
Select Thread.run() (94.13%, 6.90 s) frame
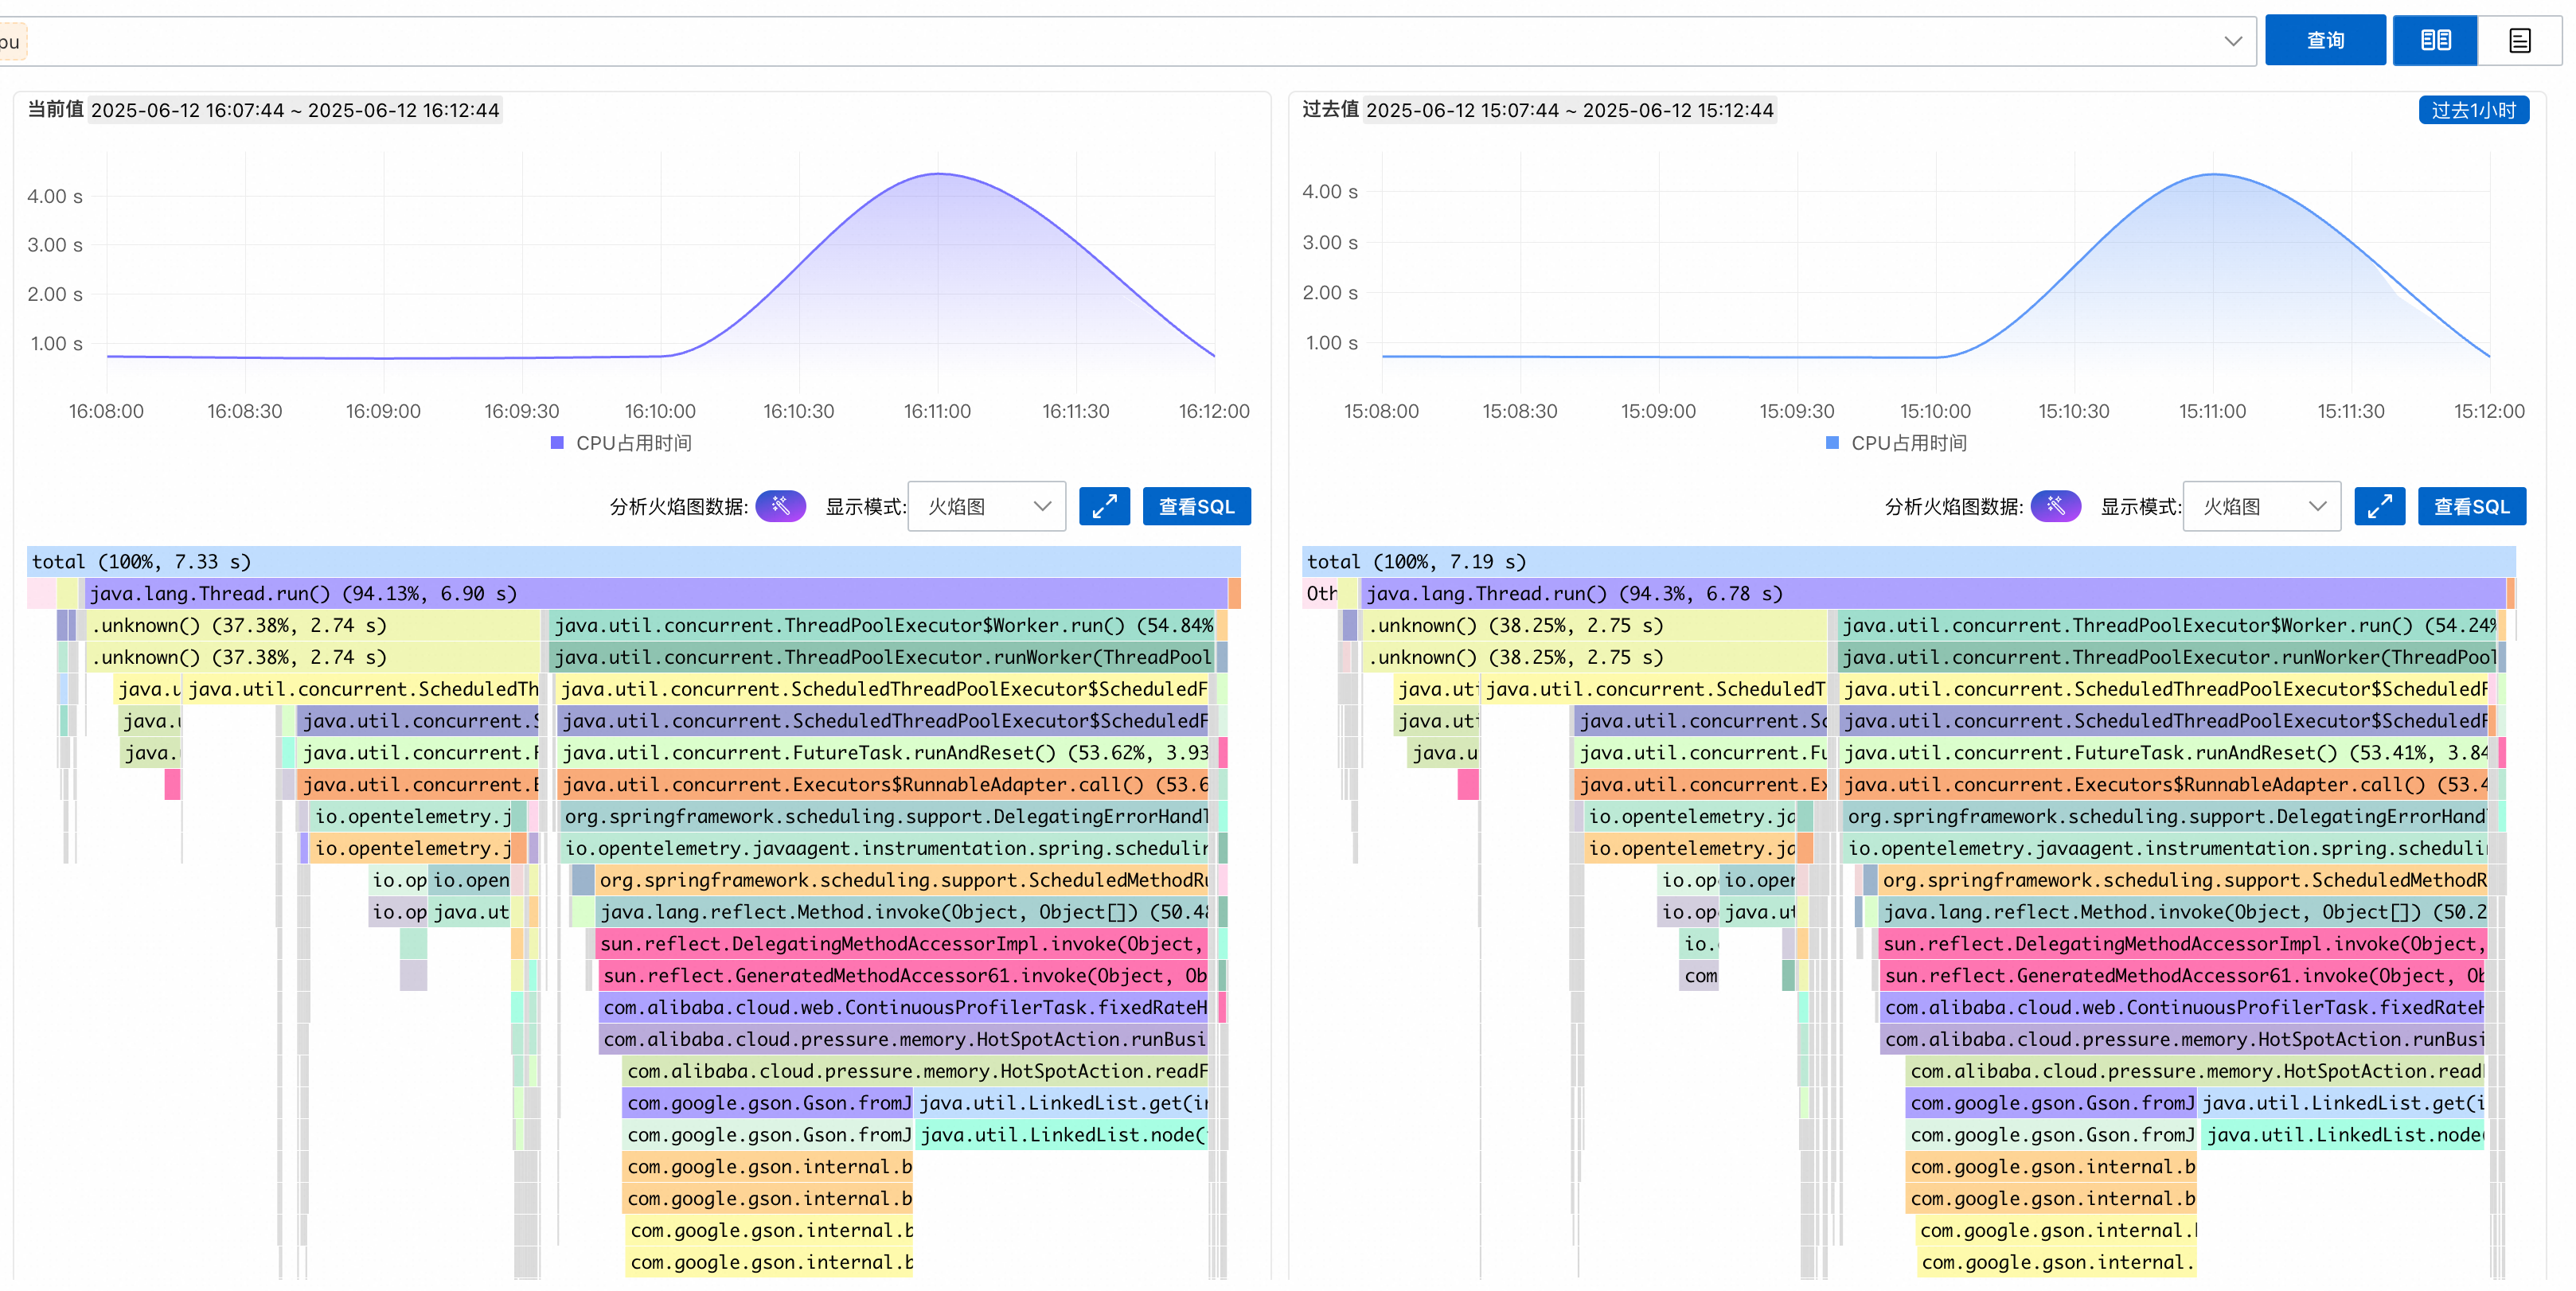pyautogui.click(x=656, y=593)
